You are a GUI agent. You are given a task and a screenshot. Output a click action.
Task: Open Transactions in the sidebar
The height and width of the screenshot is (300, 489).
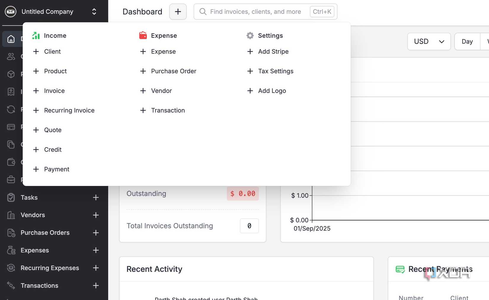[x=39, y=285]
